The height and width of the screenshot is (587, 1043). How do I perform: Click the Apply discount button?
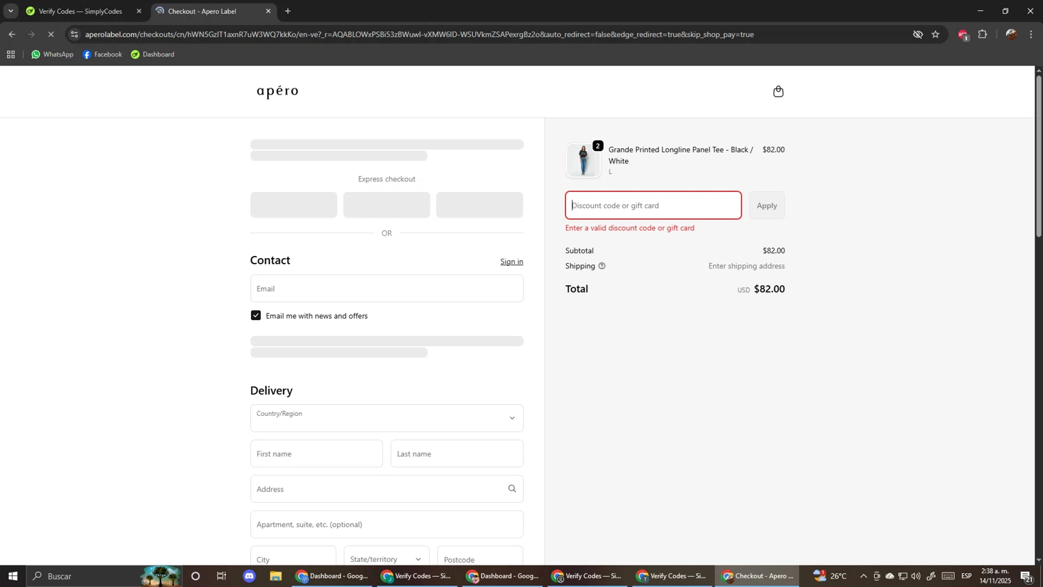click(767, 205)
